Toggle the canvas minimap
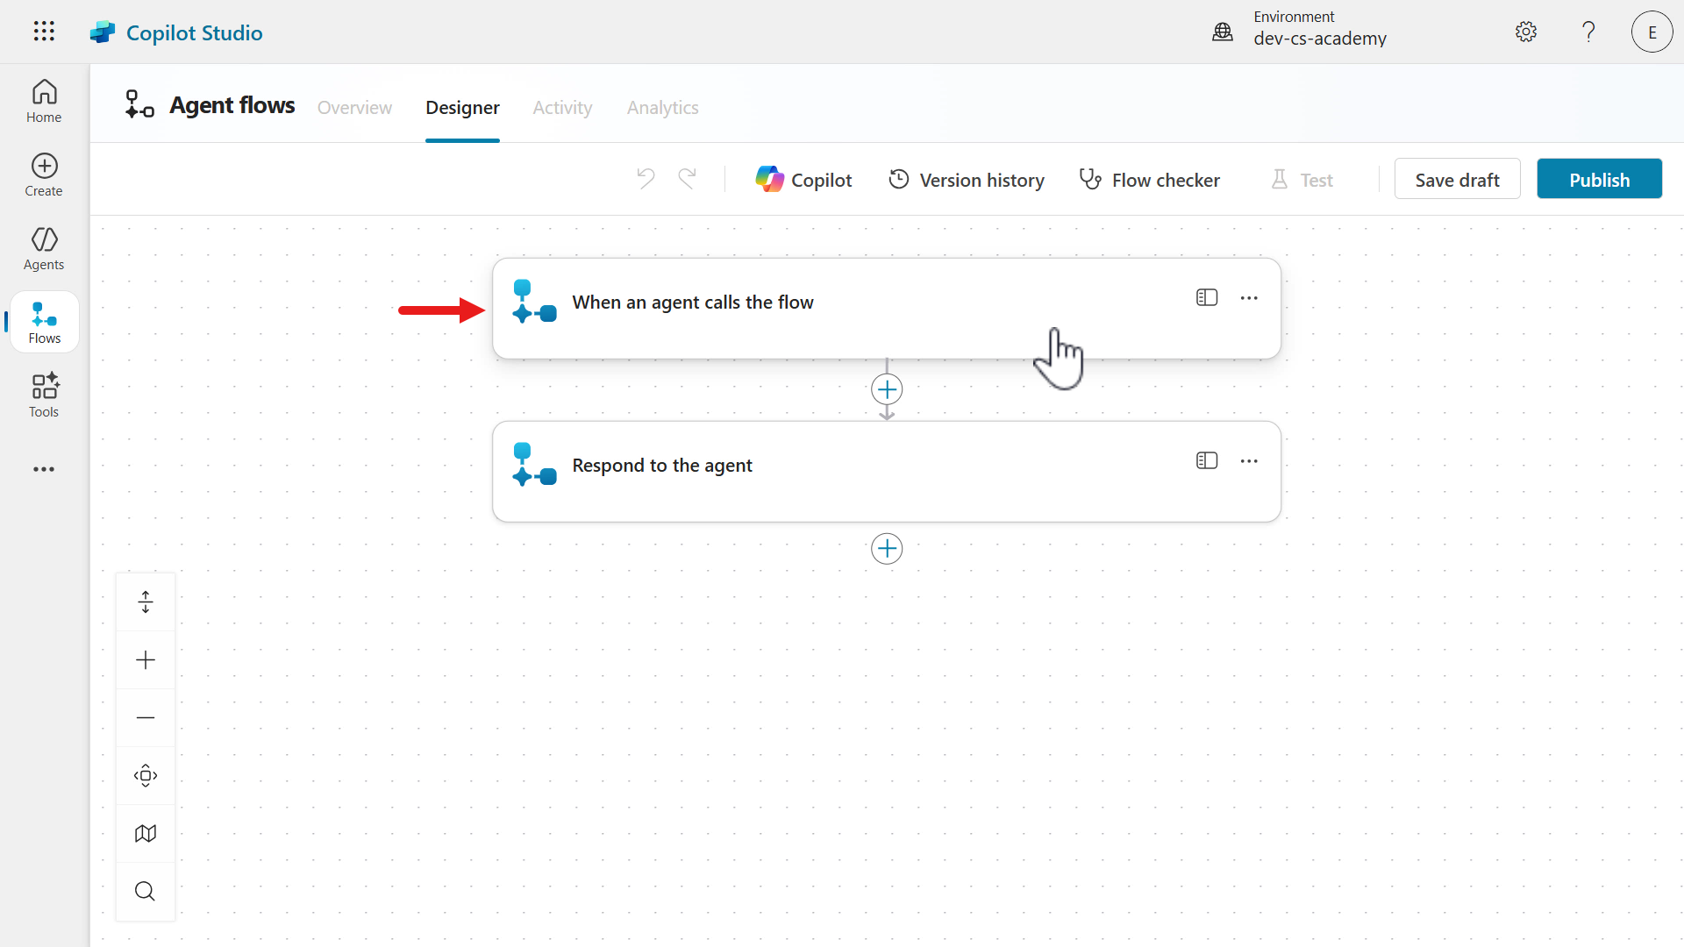 (146, 834)
